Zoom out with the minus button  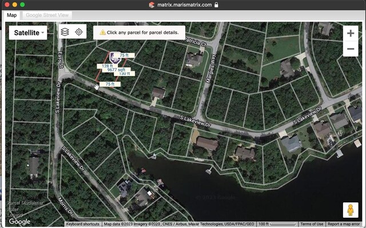351,49
